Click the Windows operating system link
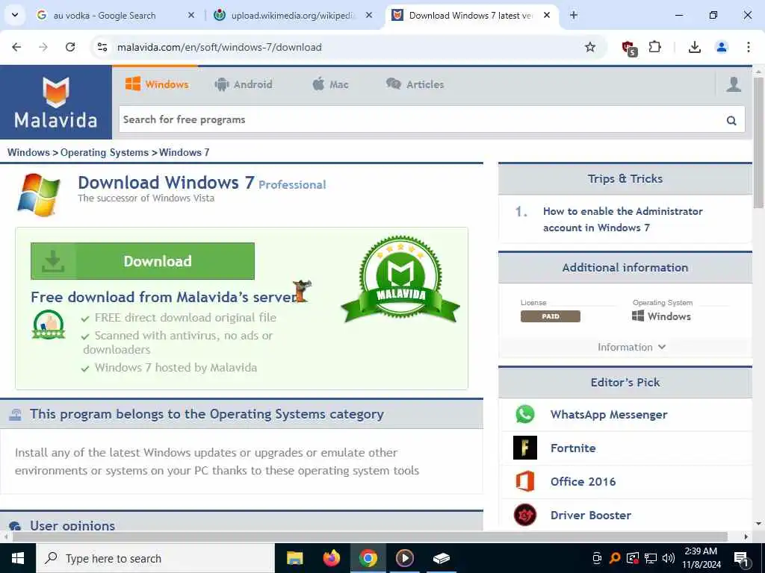This screenshot has width=765, height=573. (662, 316)
